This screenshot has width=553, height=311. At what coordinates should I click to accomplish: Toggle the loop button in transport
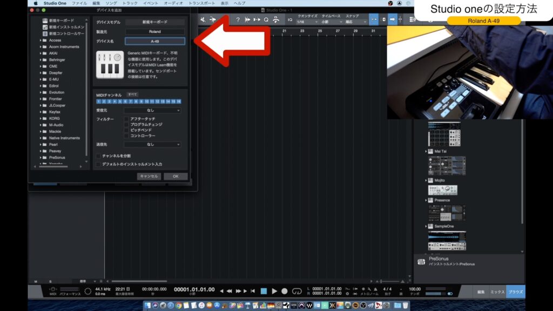click(x=297, y=291)
